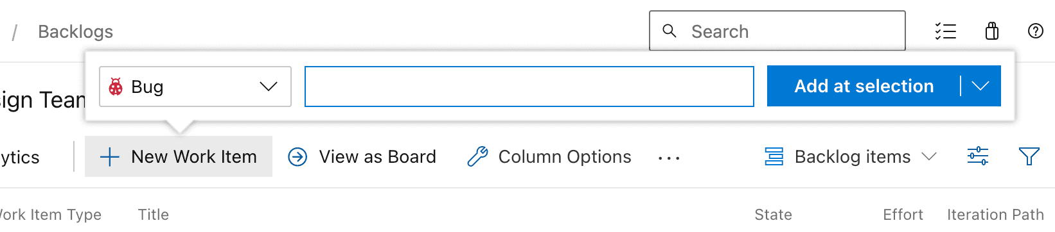This screenshot has width=1055, height=232.
Task: Click the filter funnel icon
Action: pos(1029,156)
